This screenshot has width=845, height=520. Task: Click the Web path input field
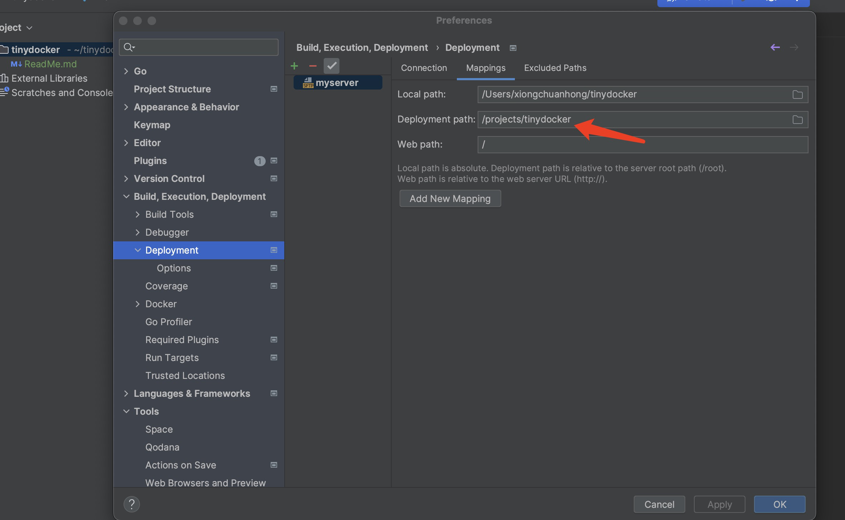pyautogui.click(x=642, y=145)
